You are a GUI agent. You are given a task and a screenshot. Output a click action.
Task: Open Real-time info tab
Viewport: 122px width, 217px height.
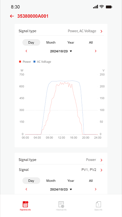click(x=25, y=206)
